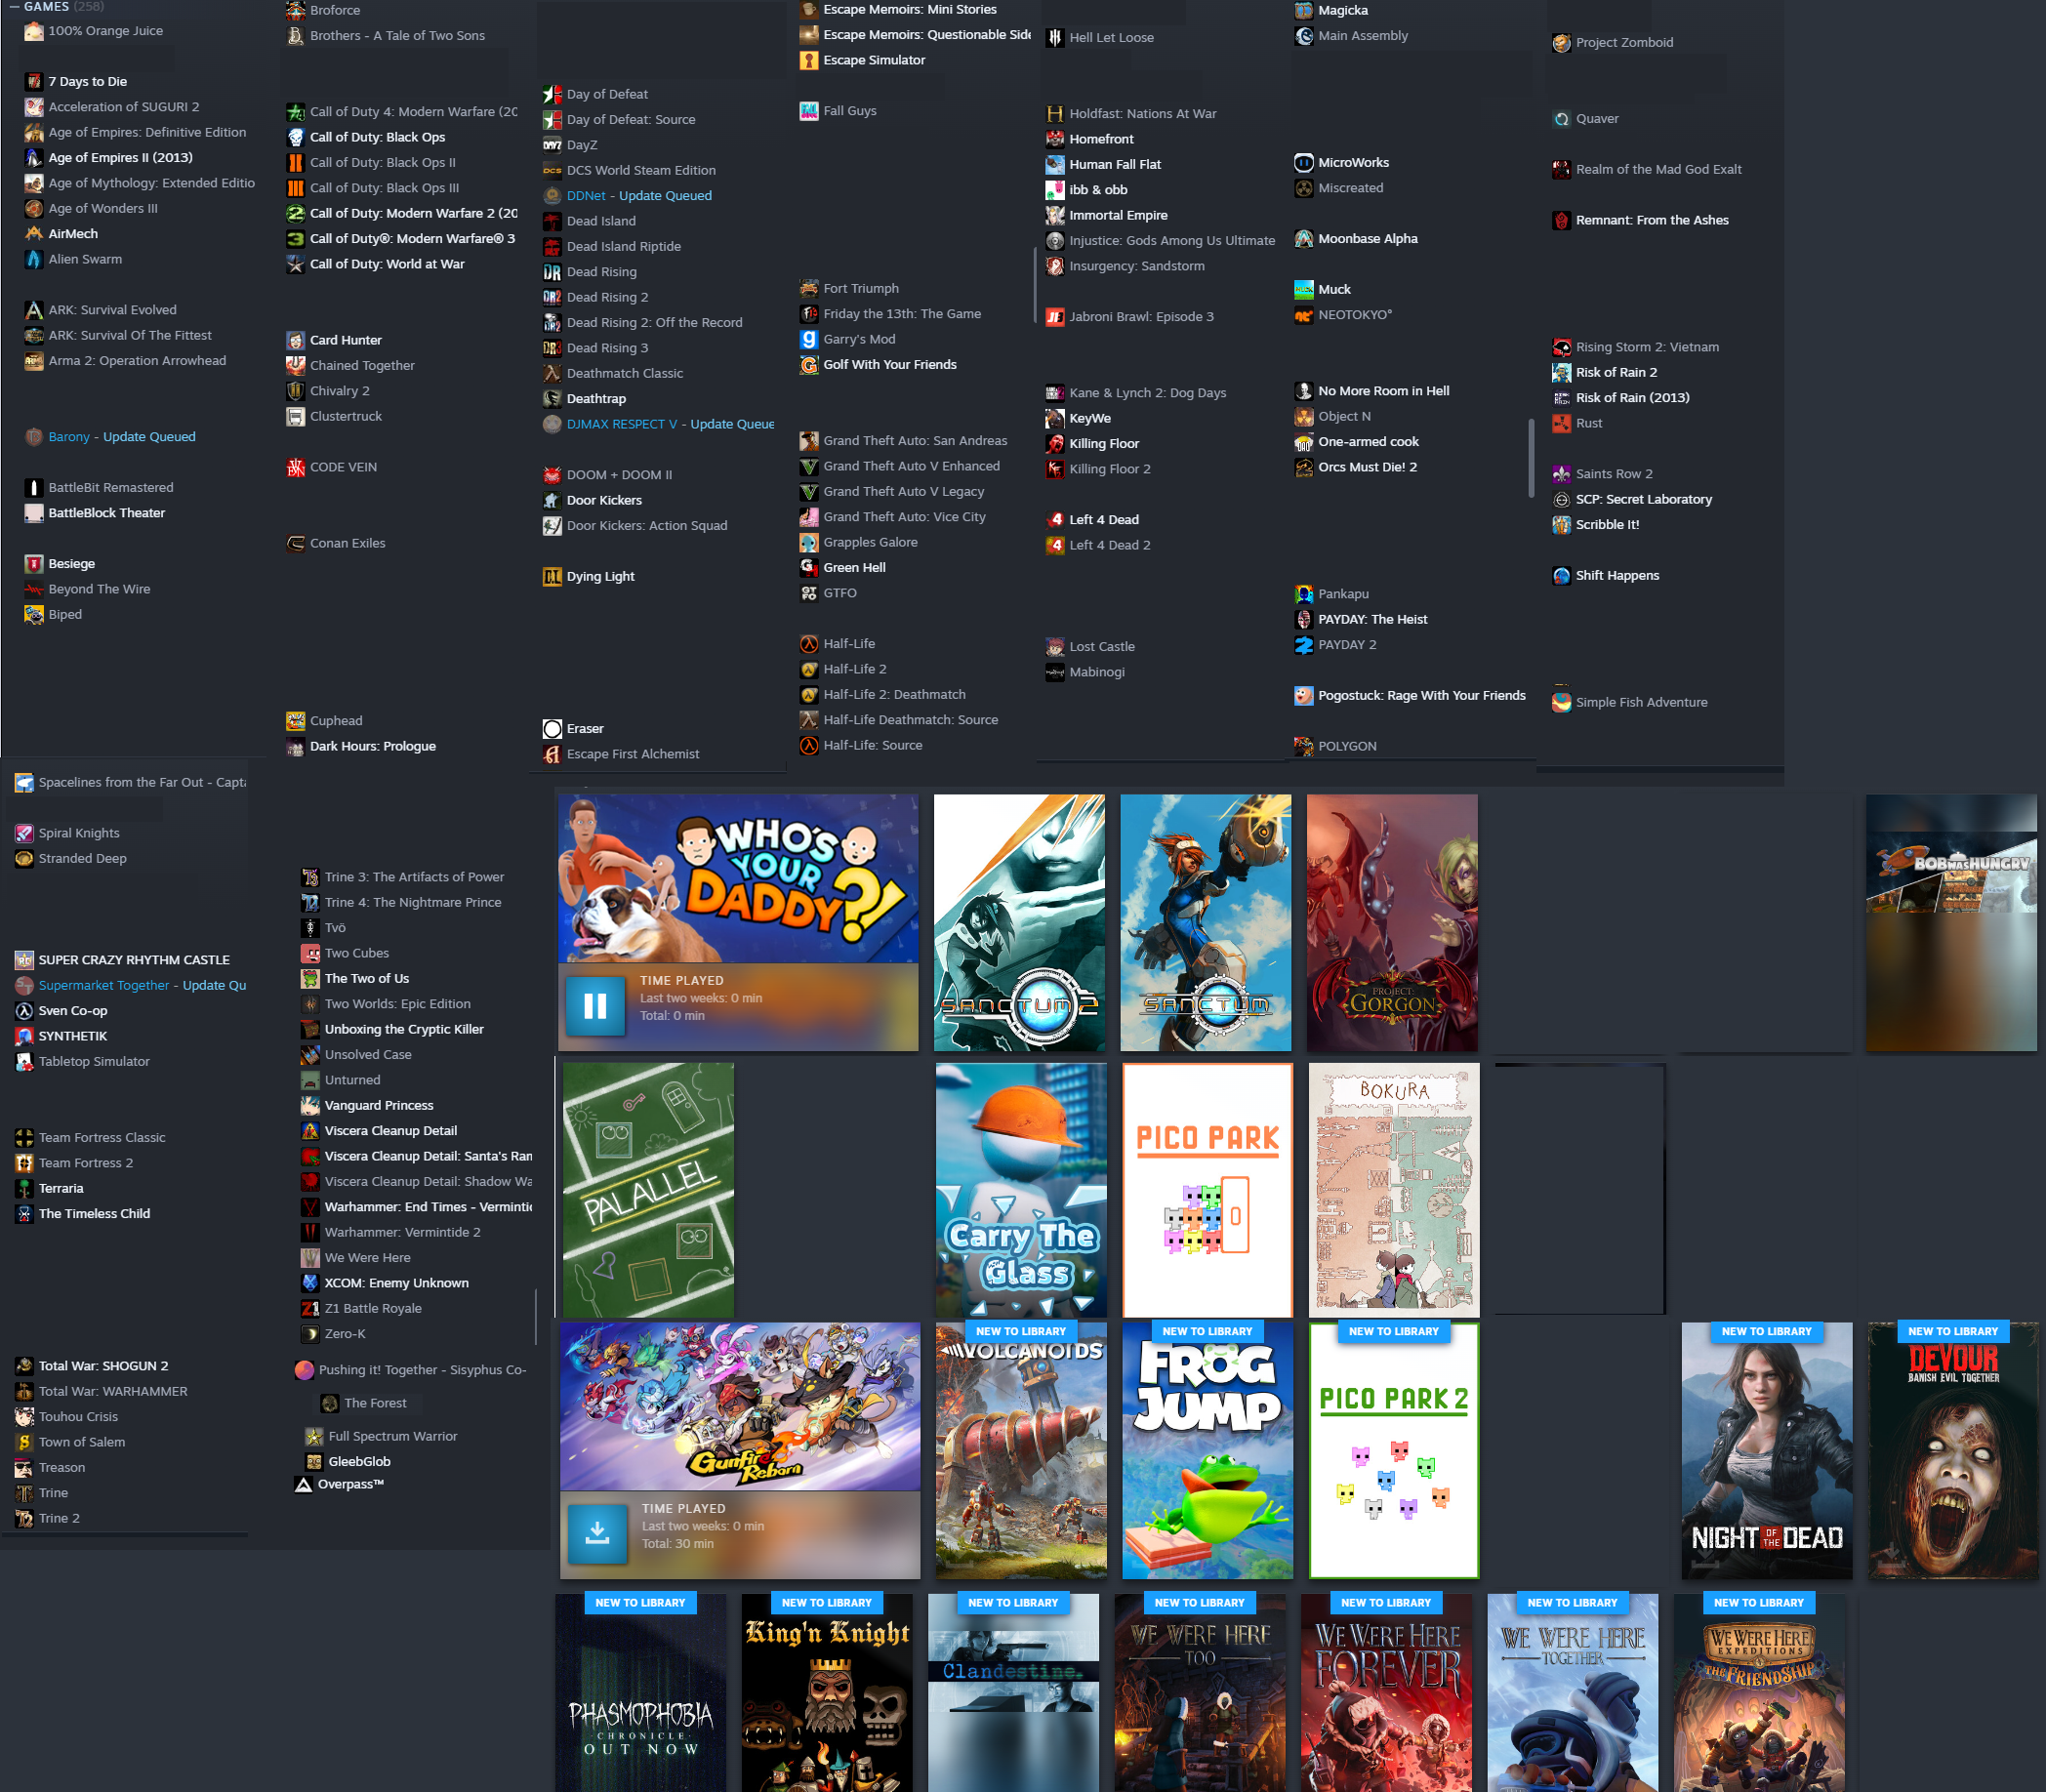Image resolution: width=2046 pixels, height=1792 pixels.
Task: Open the Bokura cover
Action: point(1394,1190)
